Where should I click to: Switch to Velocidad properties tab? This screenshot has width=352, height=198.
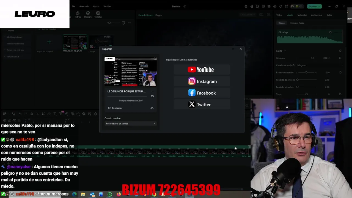pos(302,15)
